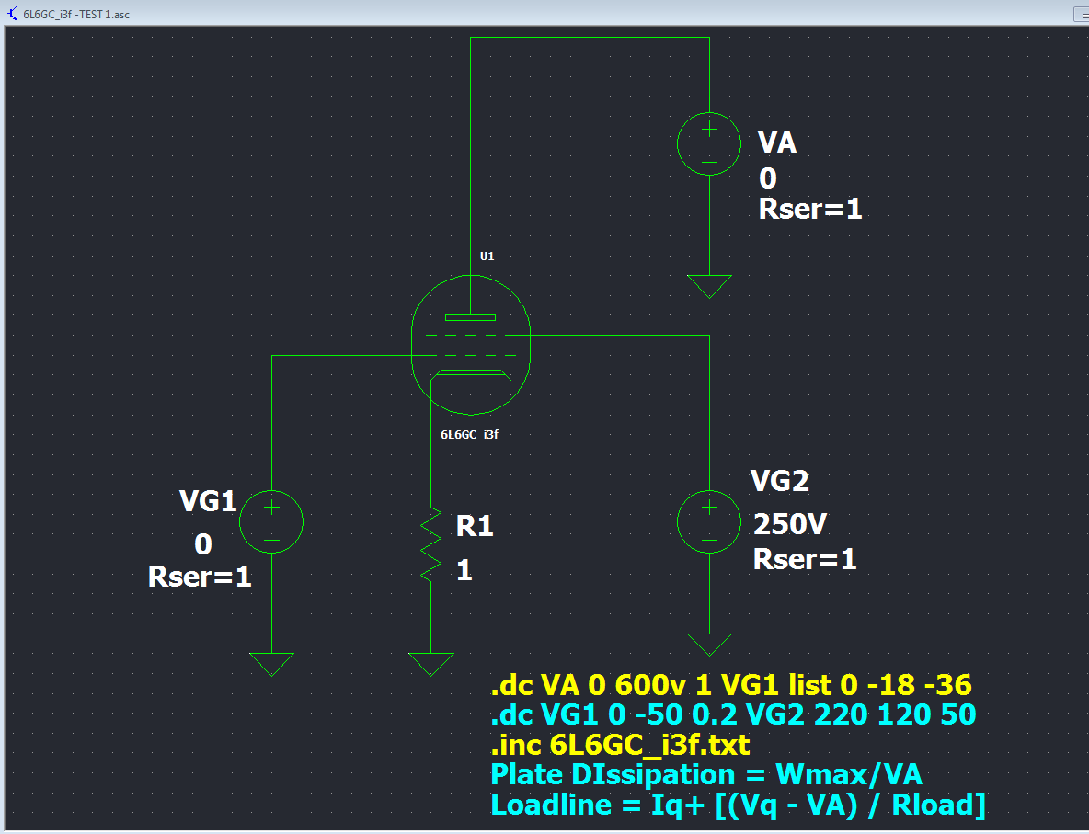Click the R1 resistor value 1
This screenshot has width=1089, height=834.
(464, 571)
